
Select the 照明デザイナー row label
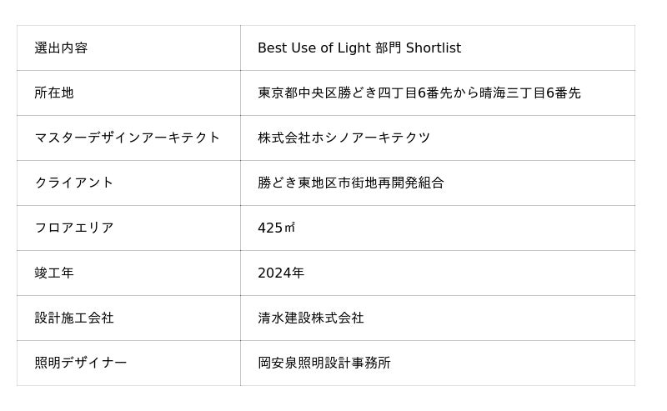(81, 363)
